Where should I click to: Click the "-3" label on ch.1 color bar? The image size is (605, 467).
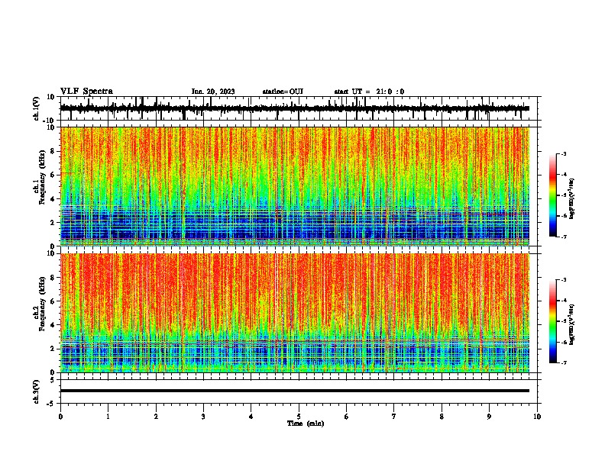click(564, 153)
